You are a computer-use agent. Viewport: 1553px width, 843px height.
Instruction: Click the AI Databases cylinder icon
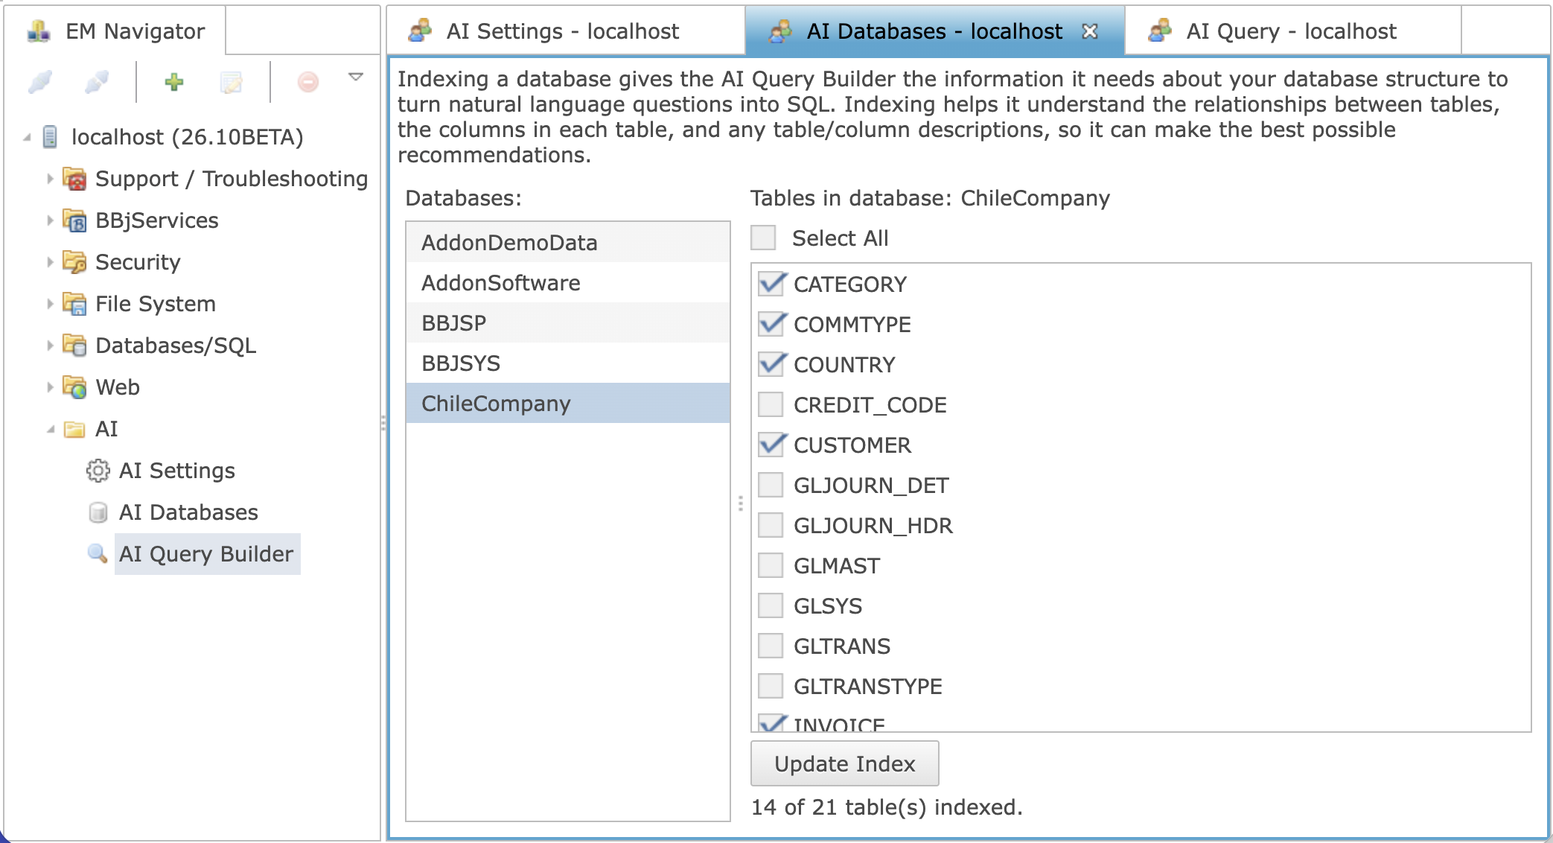click(x=98, y=512)
